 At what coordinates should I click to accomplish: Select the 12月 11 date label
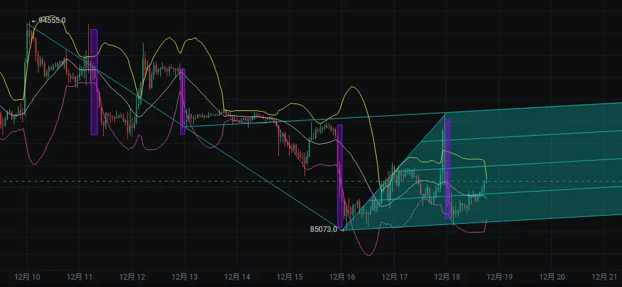pyautogui.click(x=80, y=276)
